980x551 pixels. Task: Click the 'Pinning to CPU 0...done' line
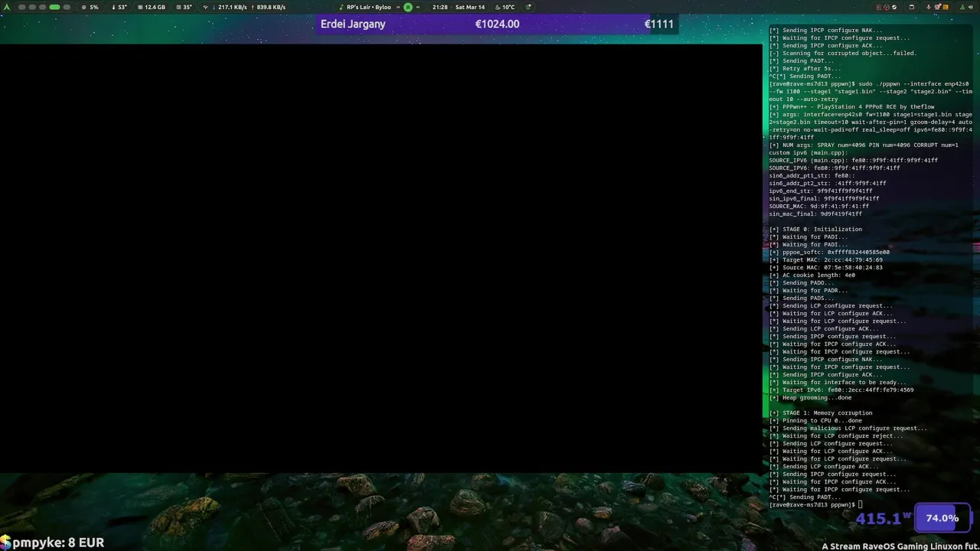(815, 420)
